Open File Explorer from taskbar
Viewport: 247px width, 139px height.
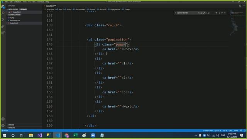(x=31, y=136)
